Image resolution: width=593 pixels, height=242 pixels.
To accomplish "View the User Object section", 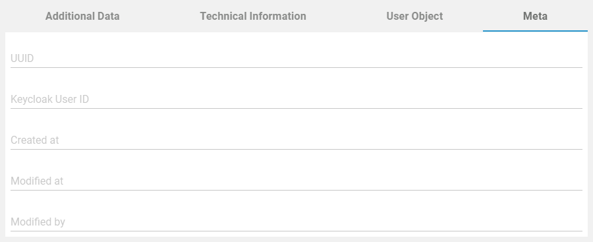I will [x=414, y=16].
